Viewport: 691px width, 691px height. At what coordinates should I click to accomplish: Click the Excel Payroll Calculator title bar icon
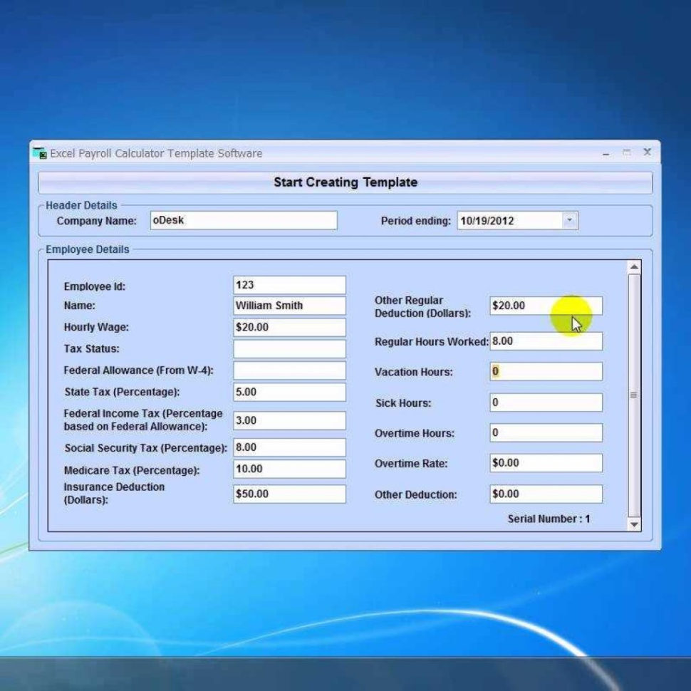pos(39,153)
